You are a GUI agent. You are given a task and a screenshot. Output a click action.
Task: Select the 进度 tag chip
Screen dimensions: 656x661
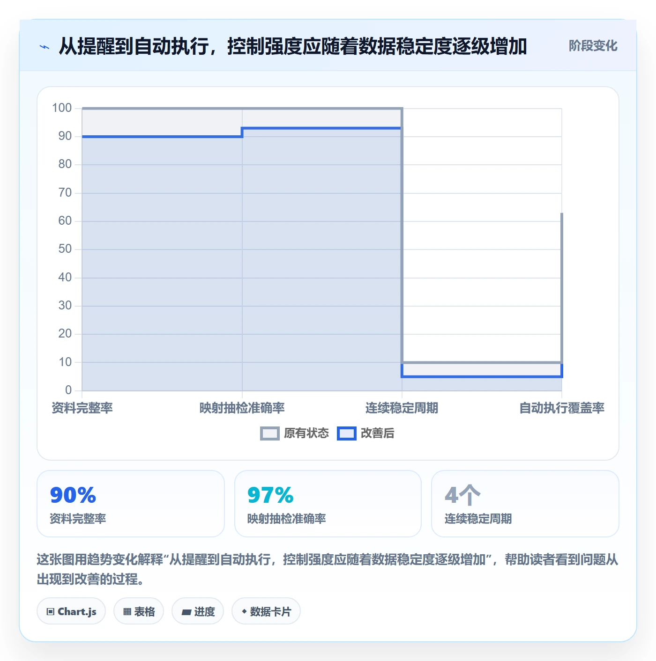coord(198,611)
